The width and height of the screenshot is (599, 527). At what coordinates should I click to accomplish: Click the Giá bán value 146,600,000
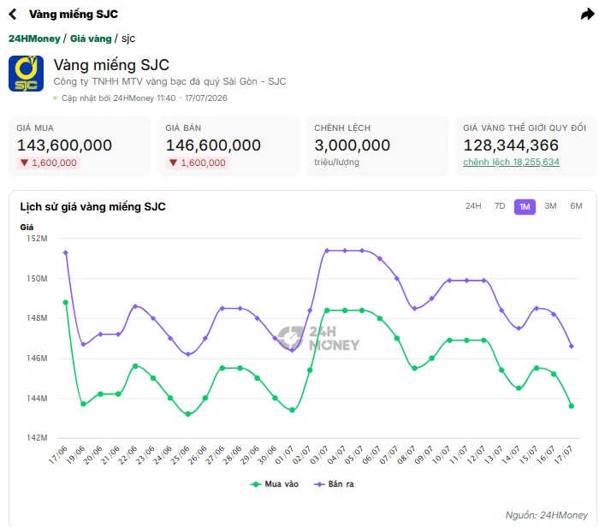tap(213, 145)
